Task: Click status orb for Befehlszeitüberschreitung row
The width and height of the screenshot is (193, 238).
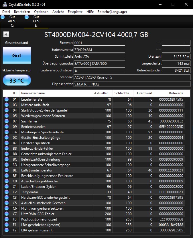Action: coord(7,159)
